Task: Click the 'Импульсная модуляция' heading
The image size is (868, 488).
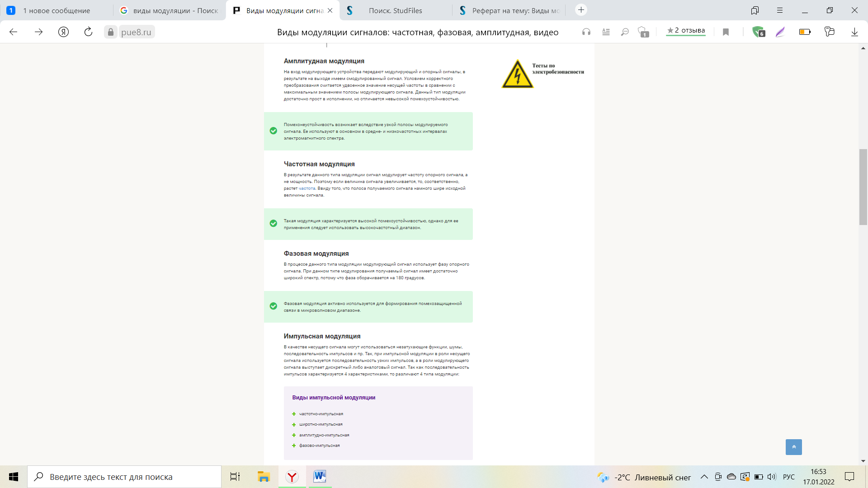Action: 322,336
